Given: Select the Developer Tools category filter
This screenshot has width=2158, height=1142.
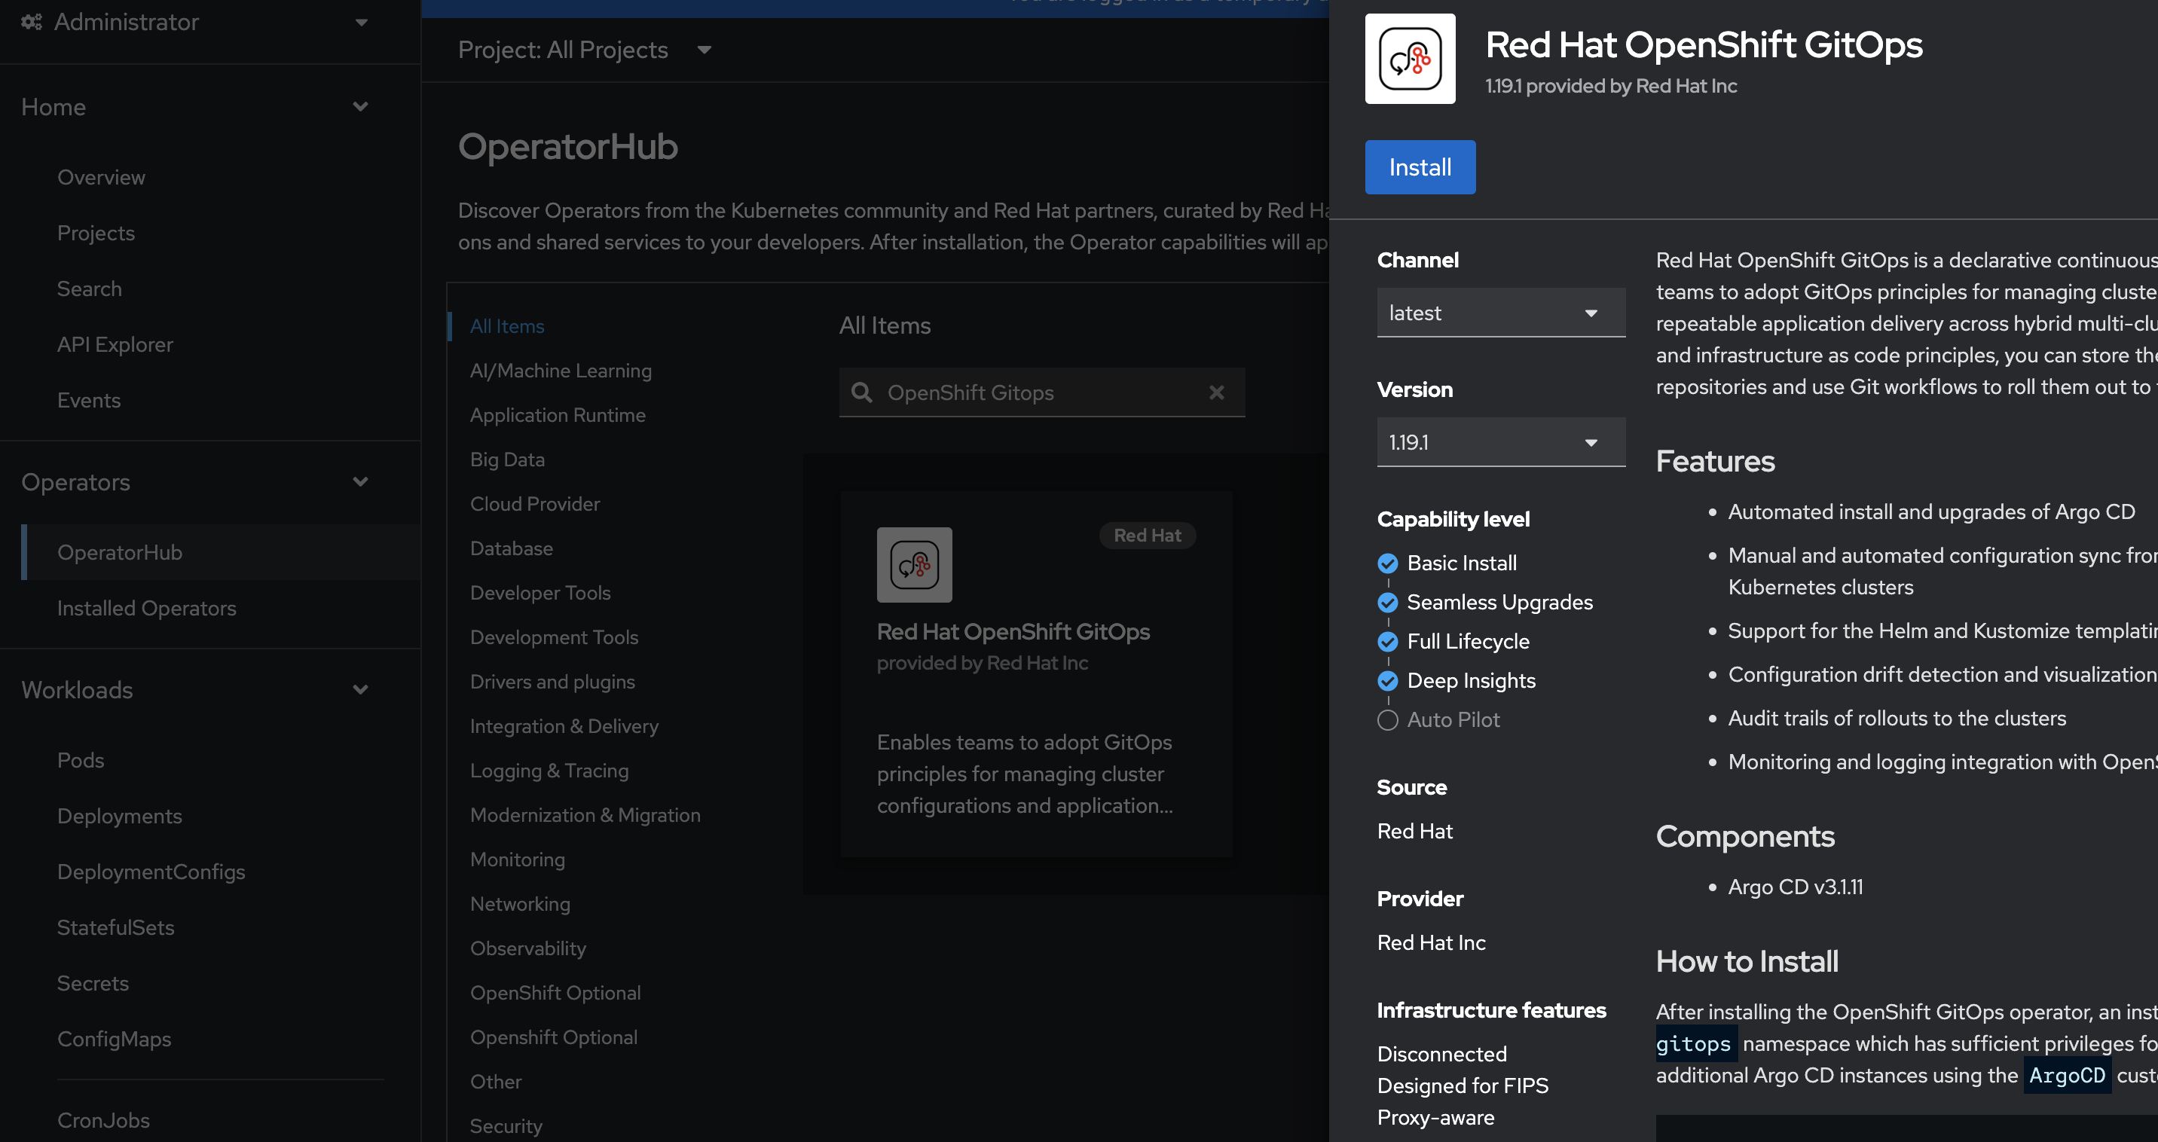Looking at the screenshot, I should point(540,593).
